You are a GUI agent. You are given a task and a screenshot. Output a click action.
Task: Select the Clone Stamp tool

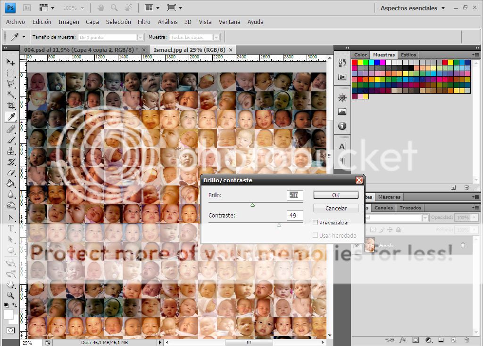pos(11,151)
